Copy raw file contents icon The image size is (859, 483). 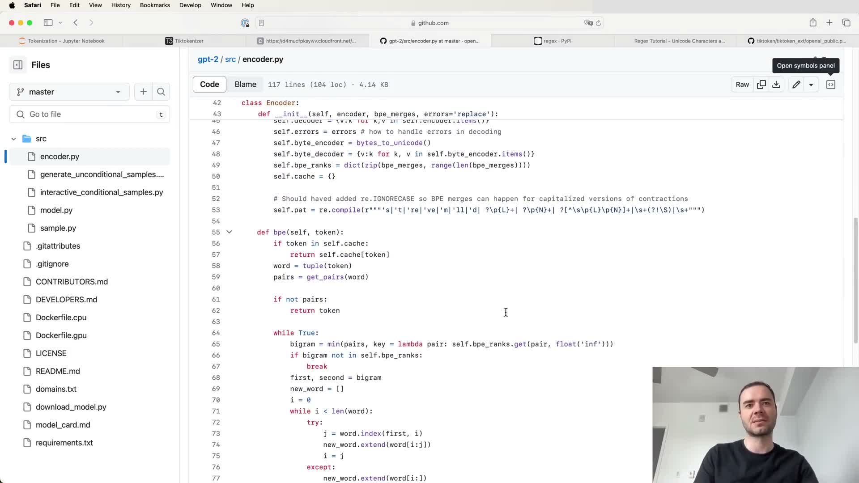coord(761,85)
